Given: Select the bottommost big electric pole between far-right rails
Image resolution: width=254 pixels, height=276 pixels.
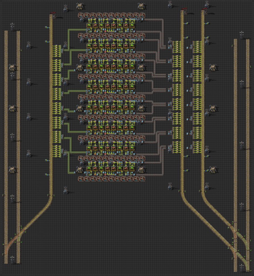Looking at the screenshot, I should coord(242,268).
